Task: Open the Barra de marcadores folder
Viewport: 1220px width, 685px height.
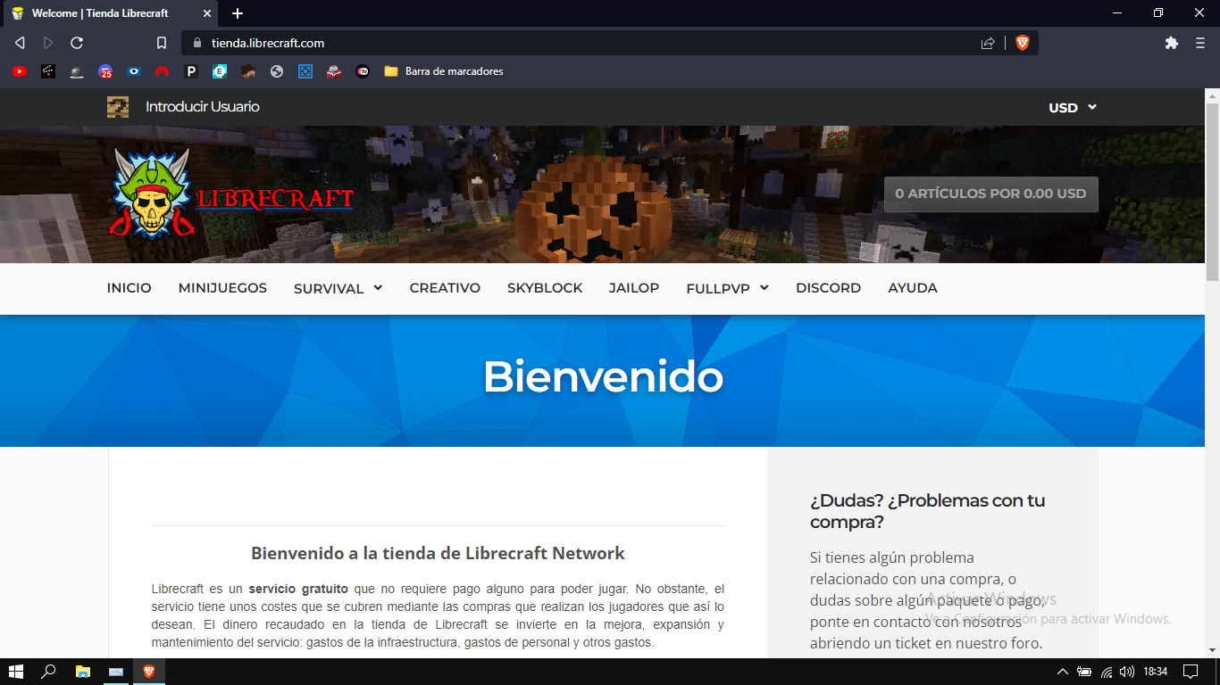Action: point(444,71)
